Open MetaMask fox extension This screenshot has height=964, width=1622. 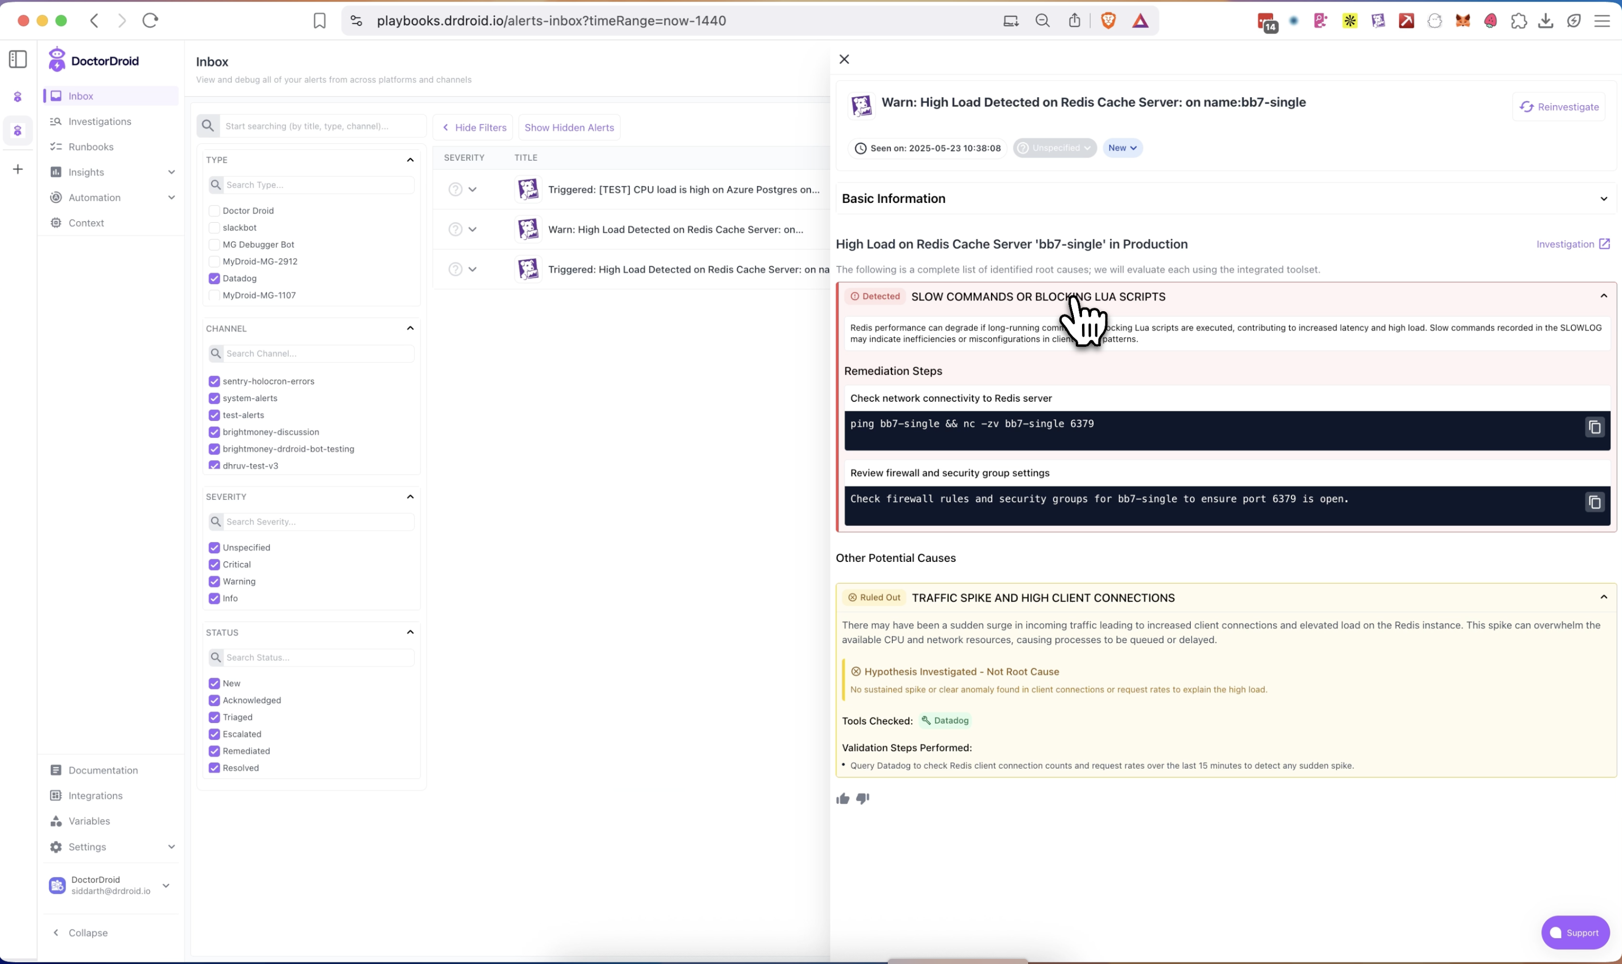pyautogui.click(x=1462, y=21)
